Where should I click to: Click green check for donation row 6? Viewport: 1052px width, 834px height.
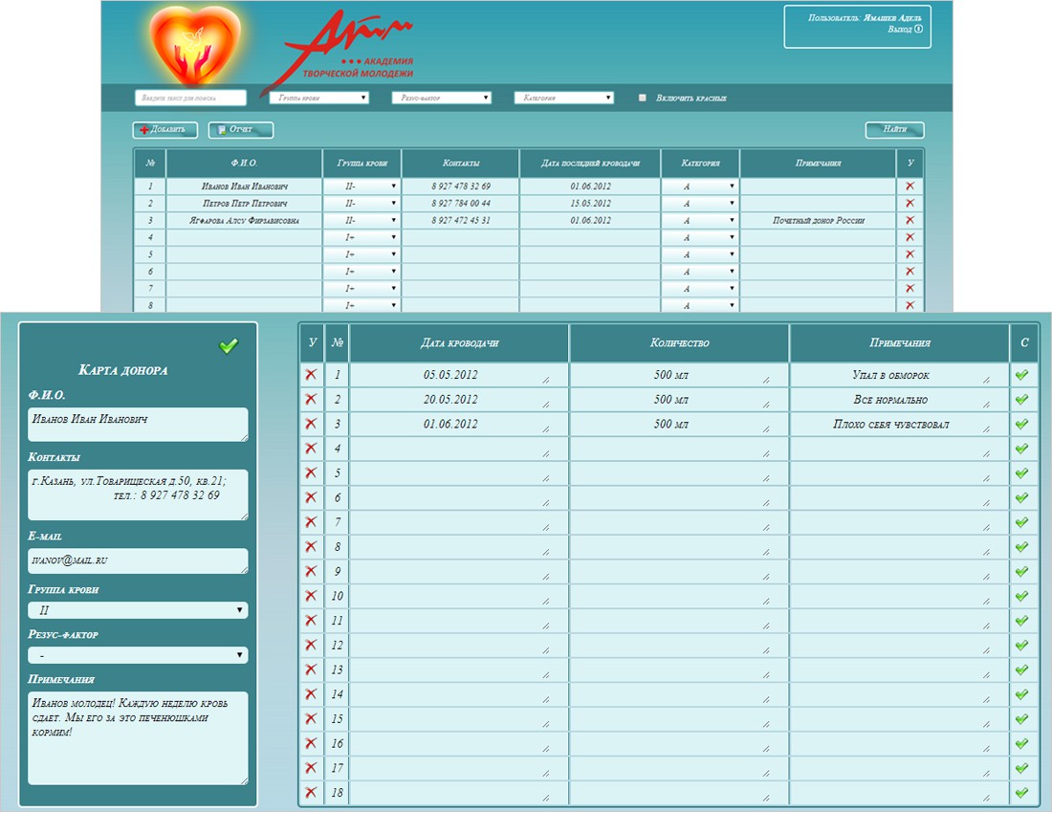[1021, 497]
